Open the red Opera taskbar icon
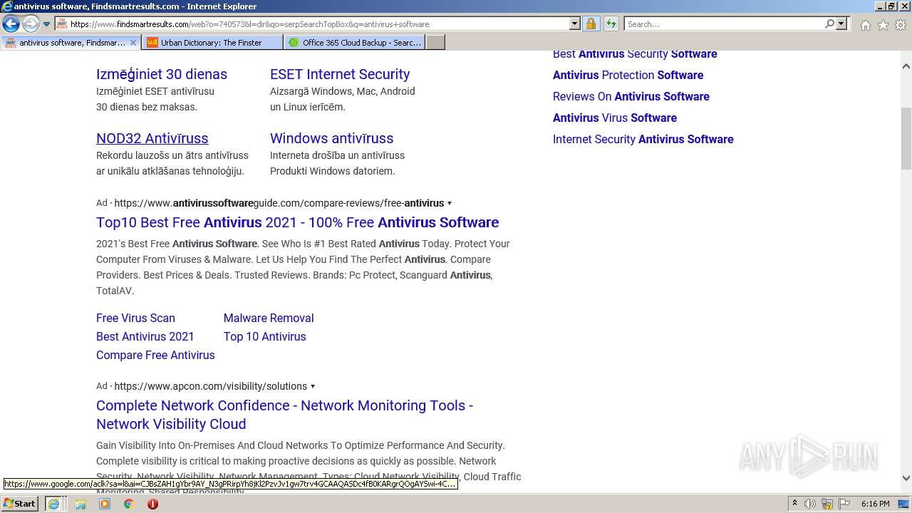This screenshot has height=513, width=912. pyautogui.click(x=152, y=504)
